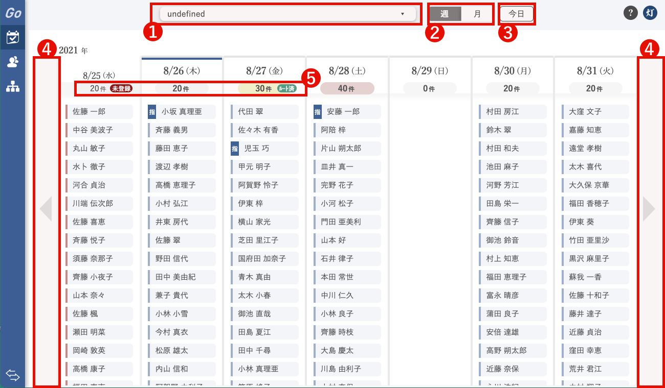Open 丸山 敏子 entry
Screen dimensions: 665x388
point(99,149)
